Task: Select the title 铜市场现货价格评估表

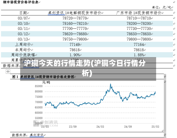Action: (x=21, y=2)
